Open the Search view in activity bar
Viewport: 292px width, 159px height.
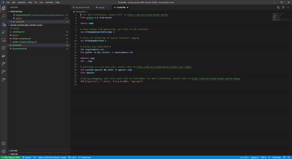(x=4, y=16)
